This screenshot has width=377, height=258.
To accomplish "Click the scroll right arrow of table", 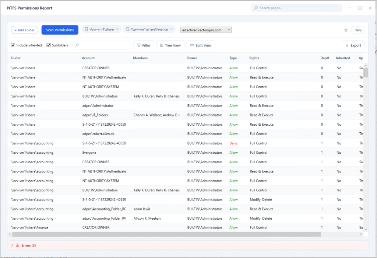I will coord(361,234).
